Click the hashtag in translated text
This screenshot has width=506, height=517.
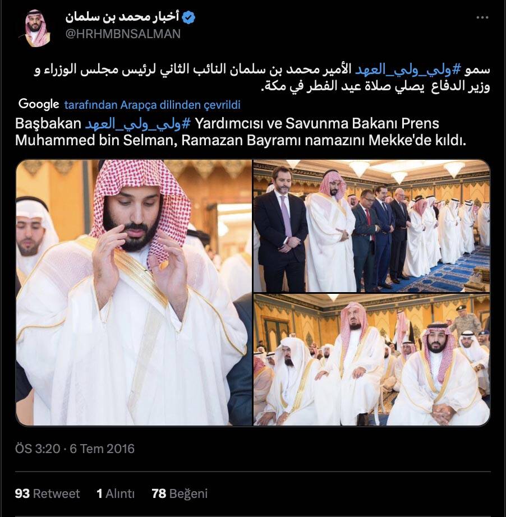138,124
